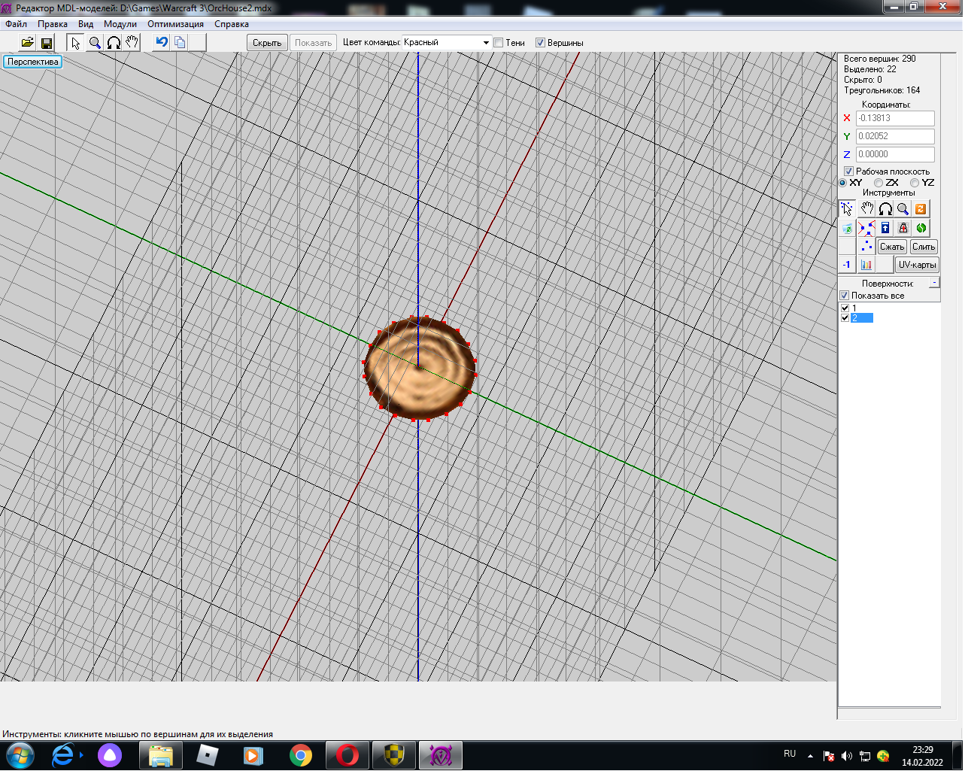Select the YZ working plane radio
965x771 pixels.
pyautogui.click(x=915, y=183)
